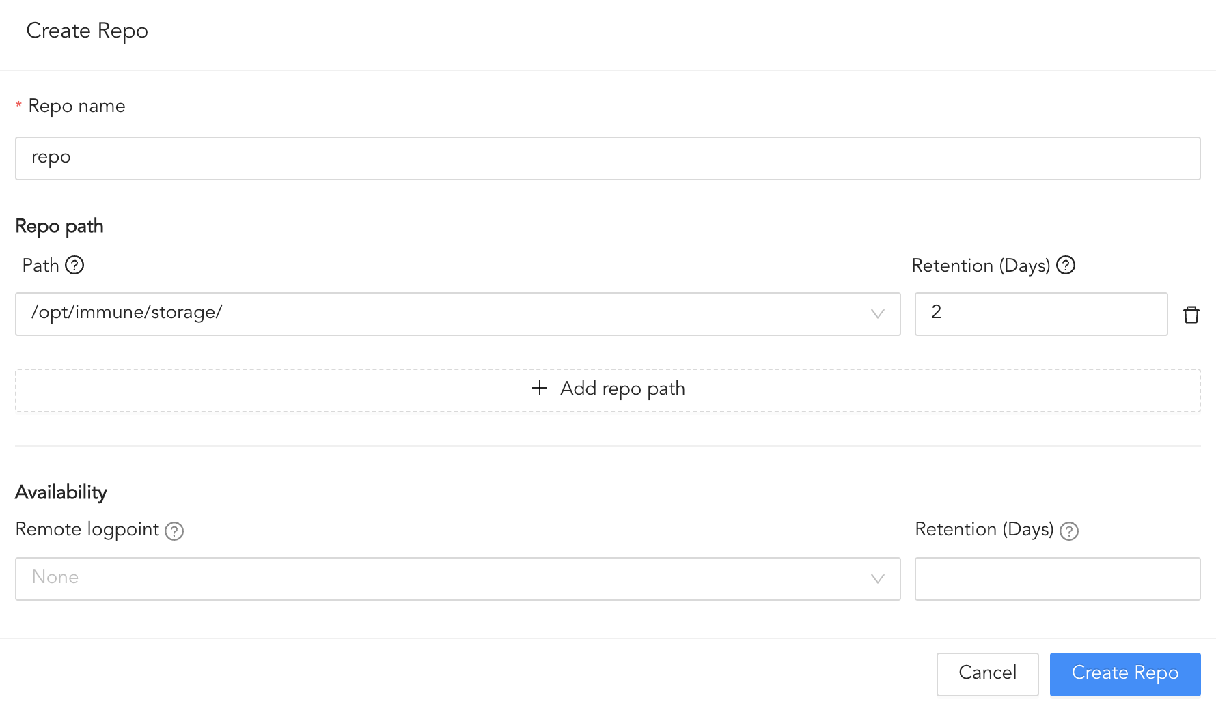Click the plus icon before Add repo path
Screen dimensions: 1216x706
[x=540, y=389]
